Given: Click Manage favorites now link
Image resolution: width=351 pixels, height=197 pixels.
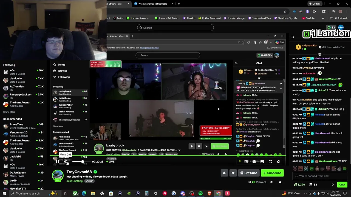Looking at the screenshot, I should 149,48.
